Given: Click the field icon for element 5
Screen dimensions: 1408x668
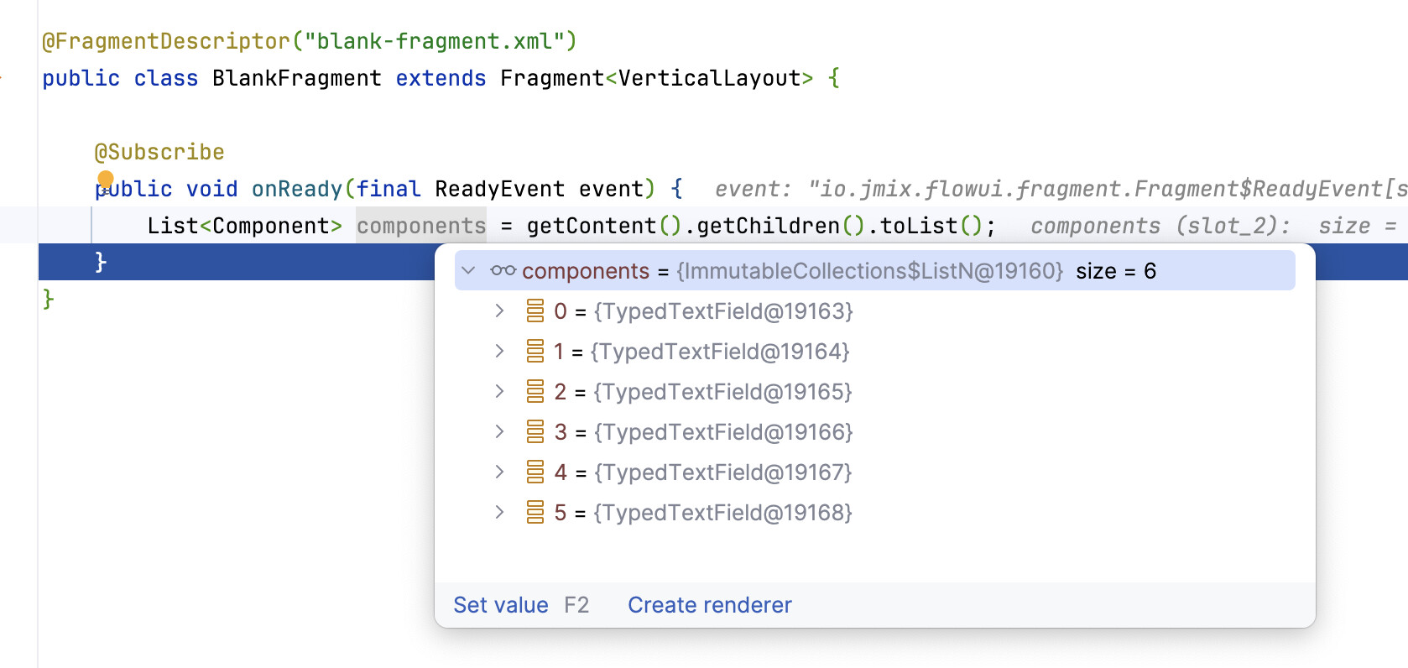Looking at the screenshot, I should click(535, 512).
